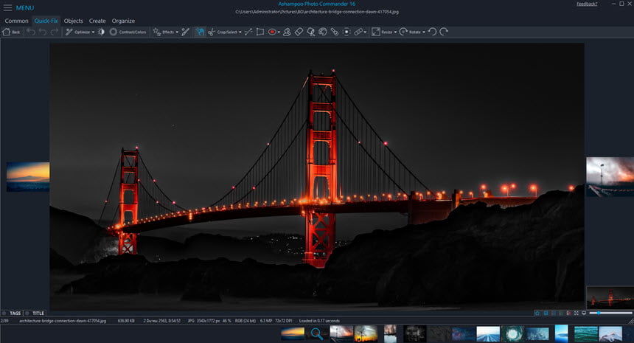Select the eraser tool icon

(299, 32)
